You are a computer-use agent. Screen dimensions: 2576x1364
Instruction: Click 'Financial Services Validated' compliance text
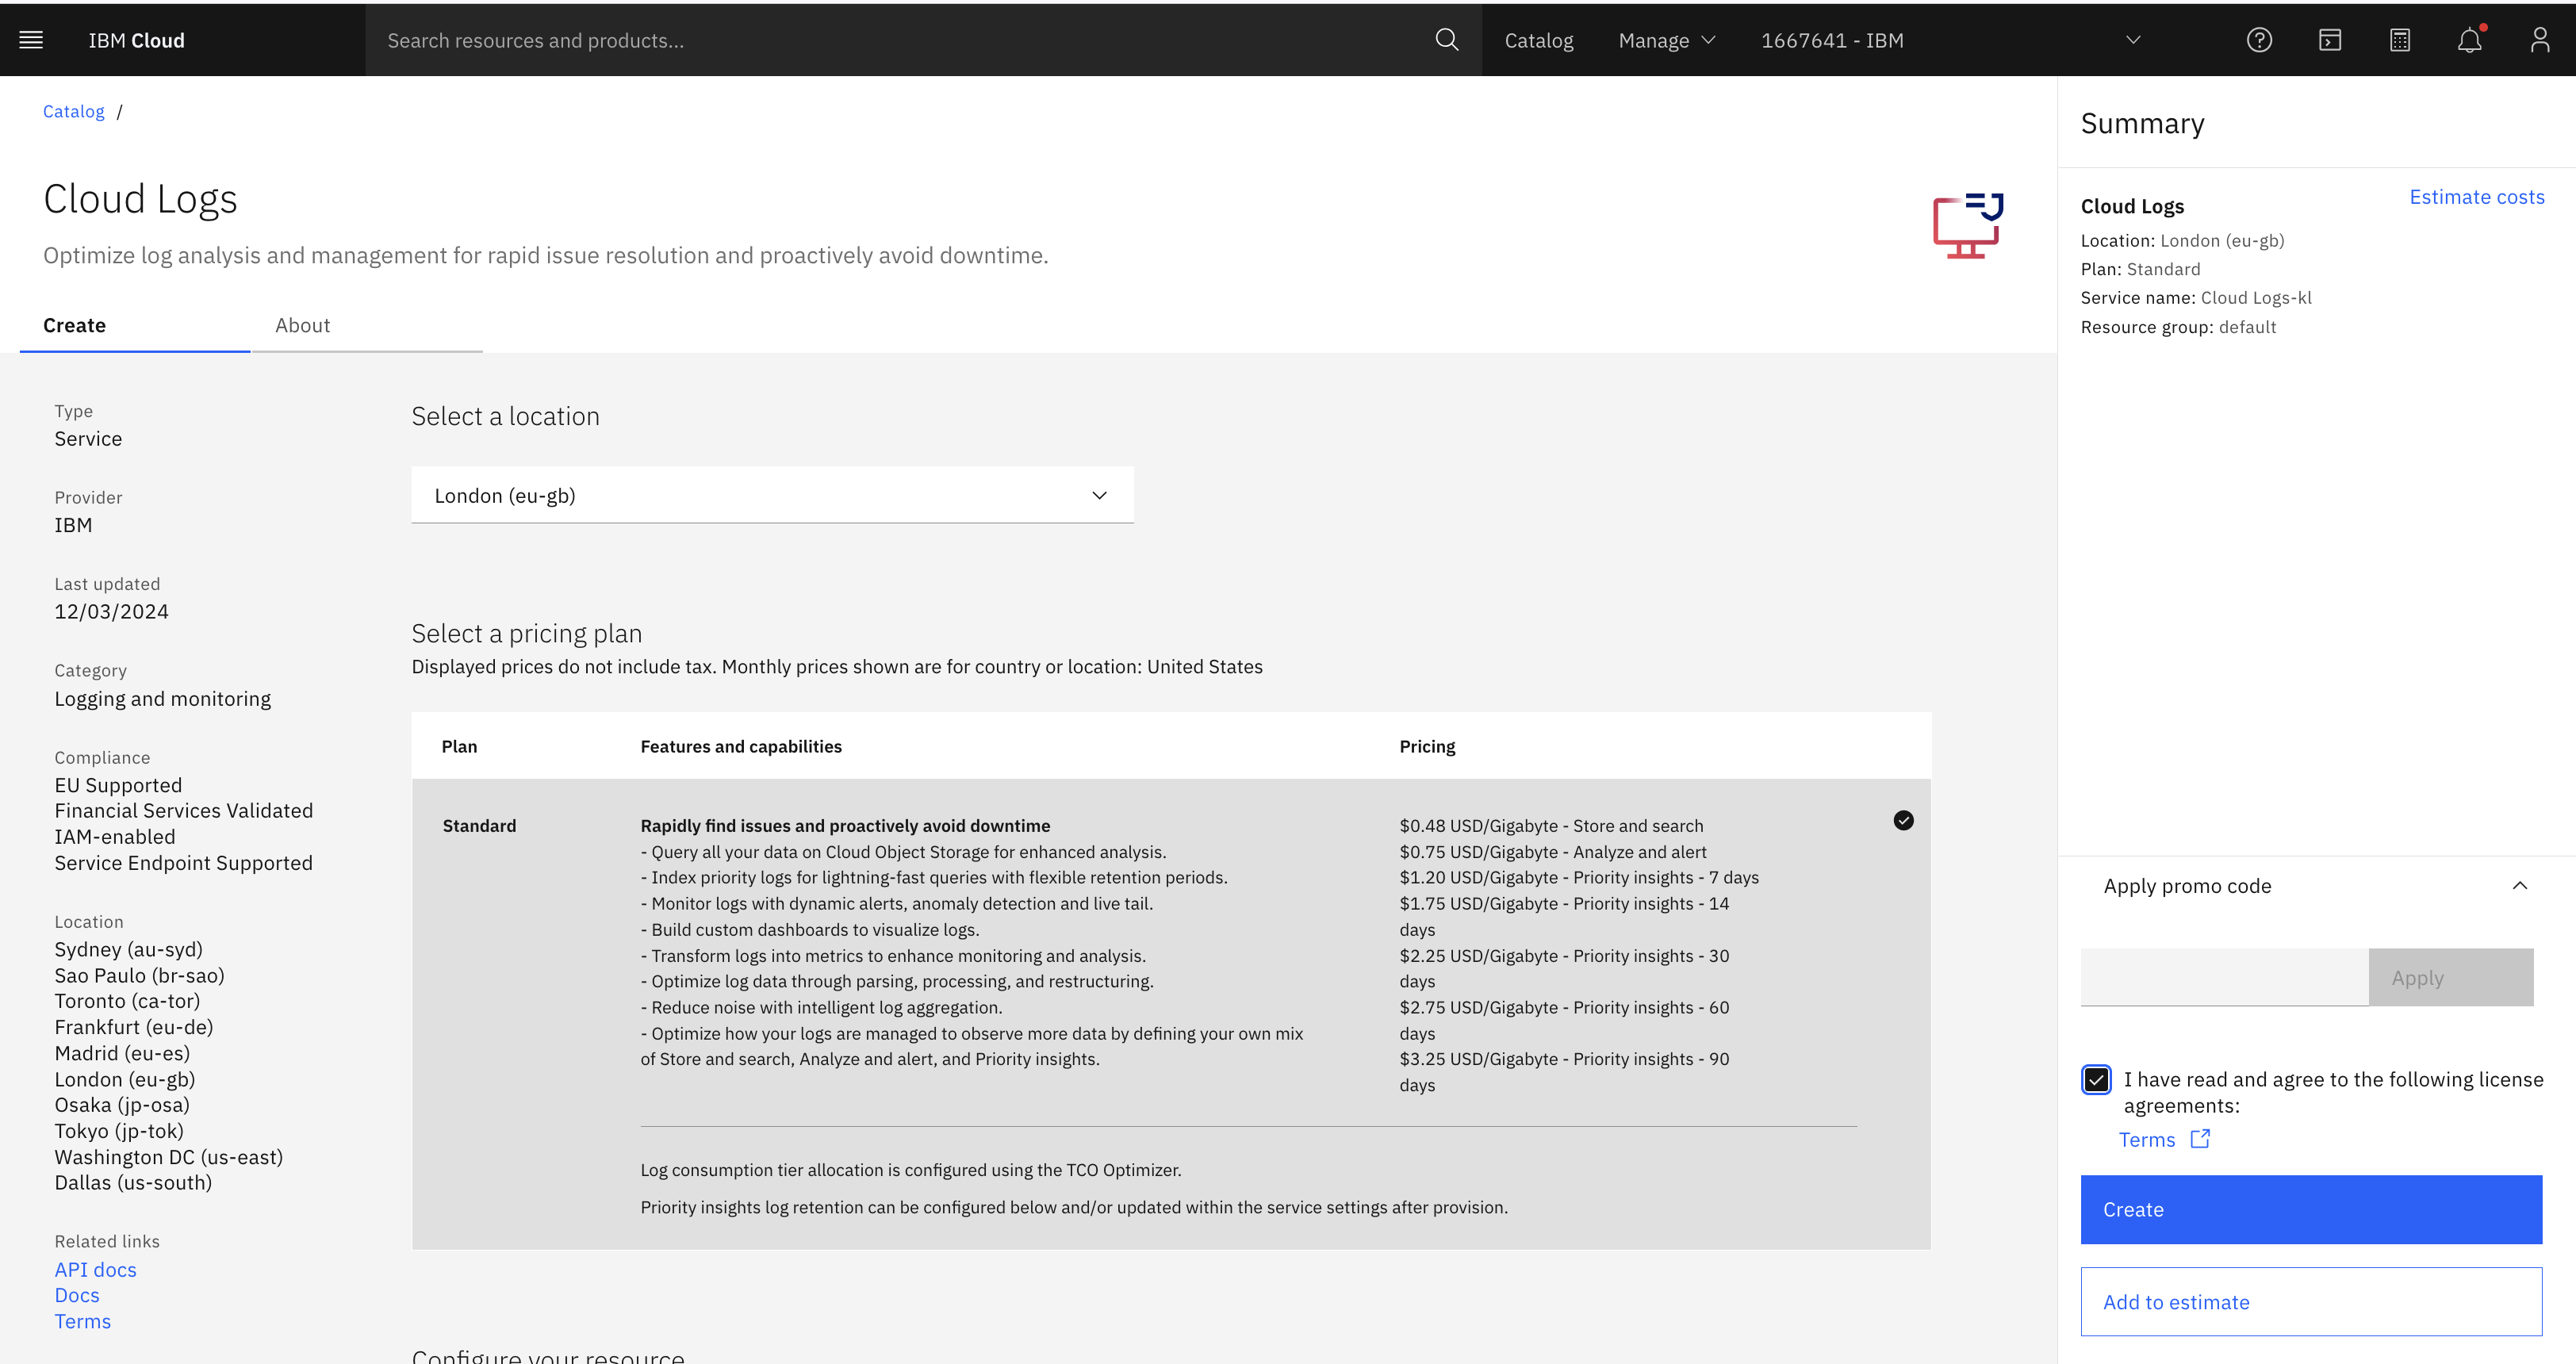pos(183,811)
